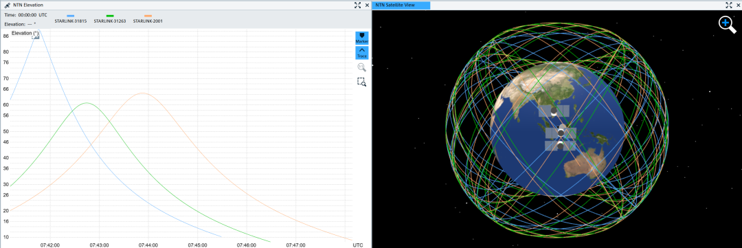Click the NTN Elevation panel title
Screen dimensions: 742x248
pyautogui.click(x=28, y=5)
